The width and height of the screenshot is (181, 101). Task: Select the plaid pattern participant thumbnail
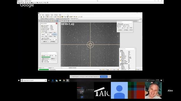pos(136,90)
